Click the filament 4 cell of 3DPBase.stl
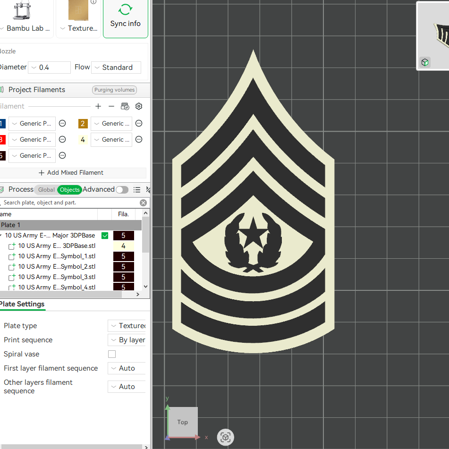The height and width of the screenshot is (449, 449). pos(123,246)
